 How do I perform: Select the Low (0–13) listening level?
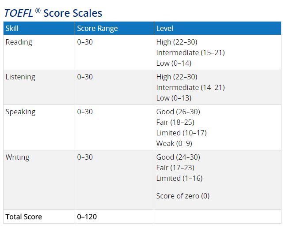click(174, 98)
